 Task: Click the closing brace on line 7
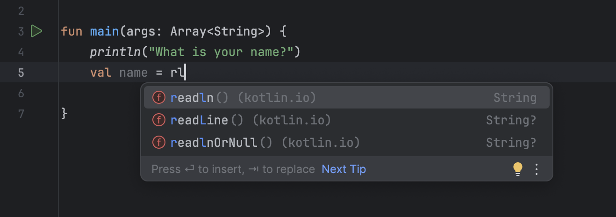(x=64, y=114)
